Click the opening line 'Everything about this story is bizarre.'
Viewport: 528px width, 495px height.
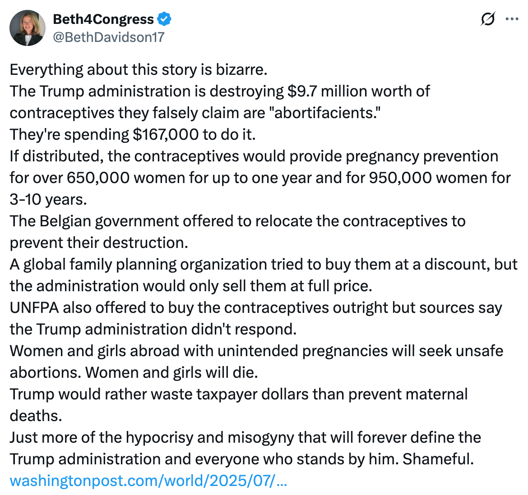coord(139,70)
